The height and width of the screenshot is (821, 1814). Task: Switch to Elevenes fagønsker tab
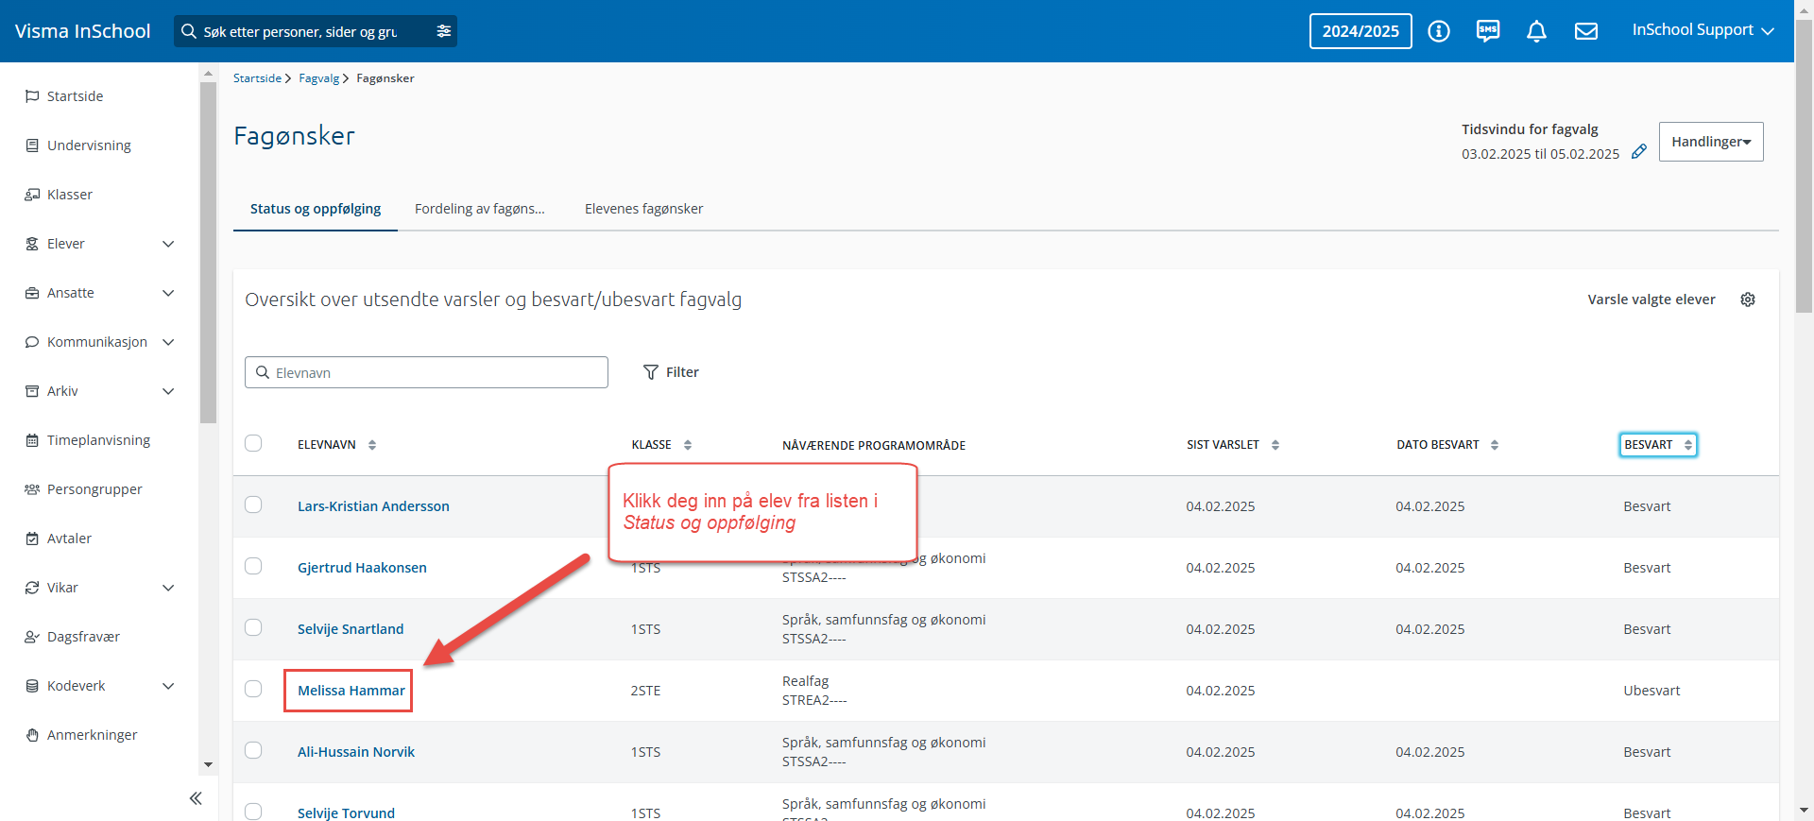(x=643, y=209)
